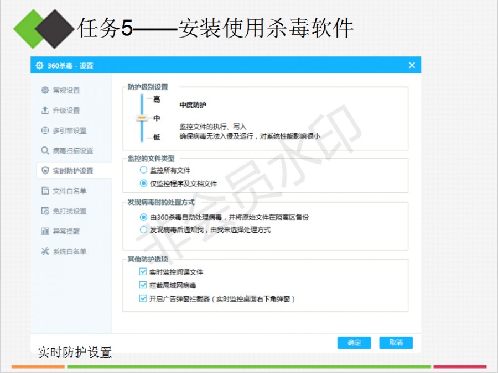Choose 发现病毒后通知我 option
This screenshot has height=373, width=498.
coord(144,229)
